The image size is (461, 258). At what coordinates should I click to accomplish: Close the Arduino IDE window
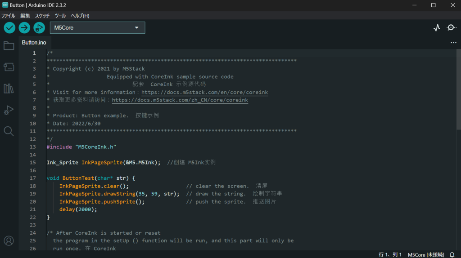453,5
